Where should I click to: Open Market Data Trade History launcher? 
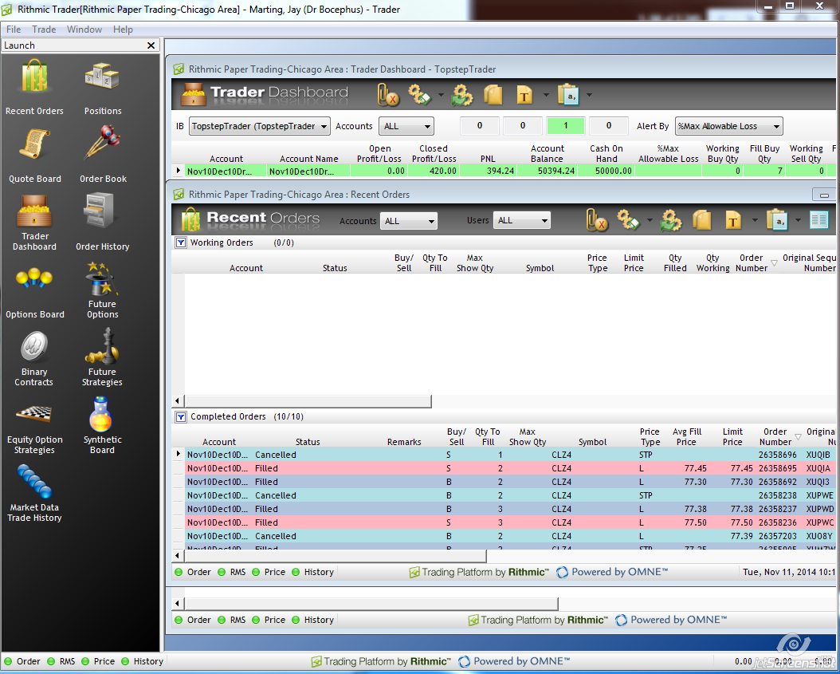(34, 494)
